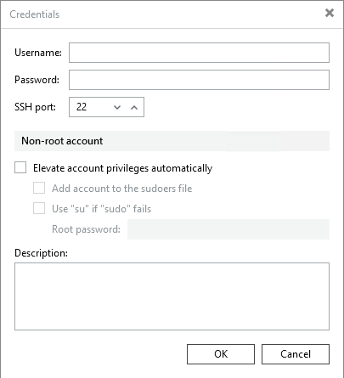Screen dimensions: 344x378
Task: Click the Root password label text
Action: (x=86, y=229)
